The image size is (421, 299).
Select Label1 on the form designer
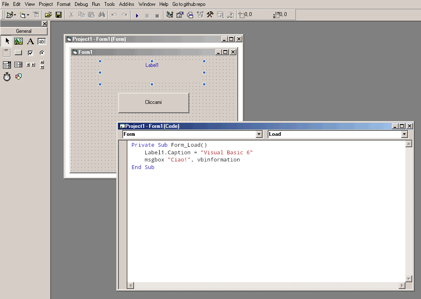pyautogui.click(x=152, y=73)
